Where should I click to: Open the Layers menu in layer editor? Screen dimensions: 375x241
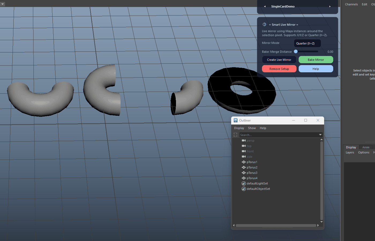point(350,152)
